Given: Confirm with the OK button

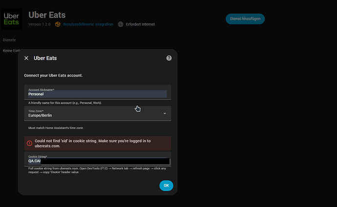Looking at the screenshot, I should click(167, 186).
